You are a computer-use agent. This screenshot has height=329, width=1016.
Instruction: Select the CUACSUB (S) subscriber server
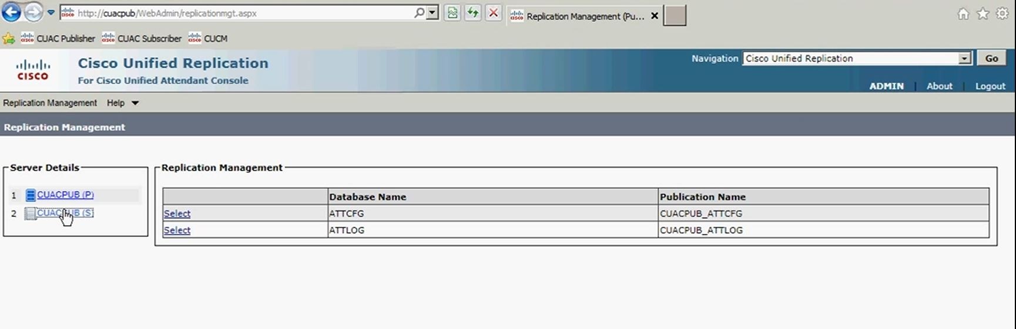[65, 213]
